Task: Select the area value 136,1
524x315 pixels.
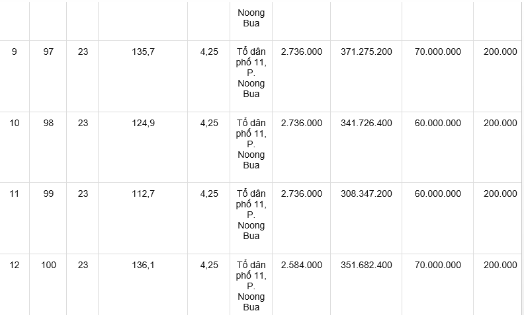Action: 143,265
